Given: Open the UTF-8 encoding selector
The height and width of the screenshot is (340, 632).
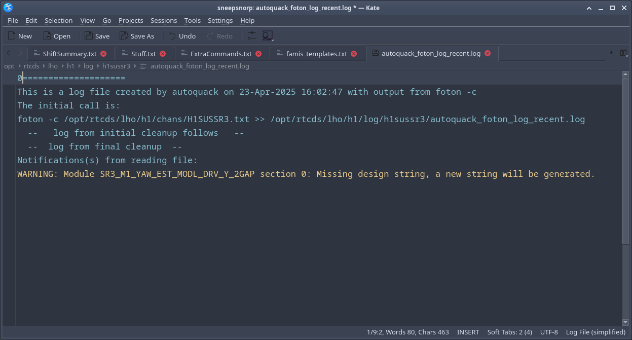Looking at the screenshot, I should [x=549, y=332].
